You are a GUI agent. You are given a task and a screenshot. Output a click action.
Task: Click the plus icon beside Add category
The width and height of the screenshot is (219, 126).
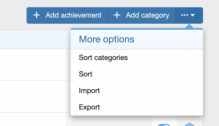[x=117, y=15]
